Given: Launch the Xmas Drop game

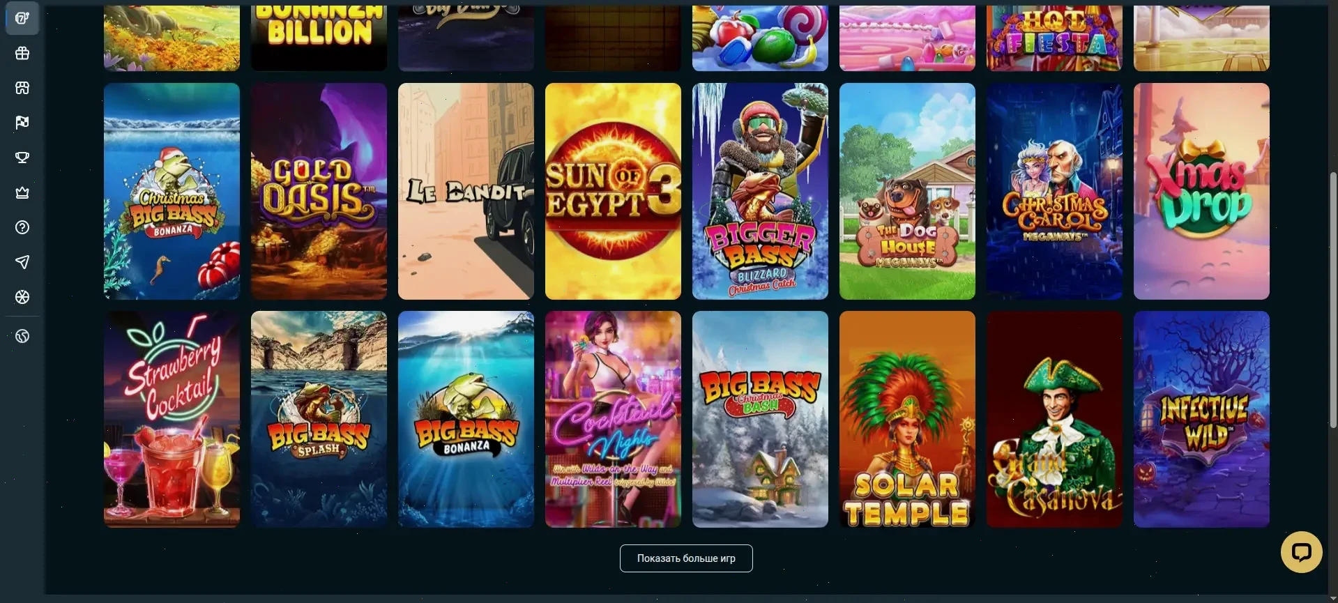Looking at the screenshot, I should [1201, 191].
